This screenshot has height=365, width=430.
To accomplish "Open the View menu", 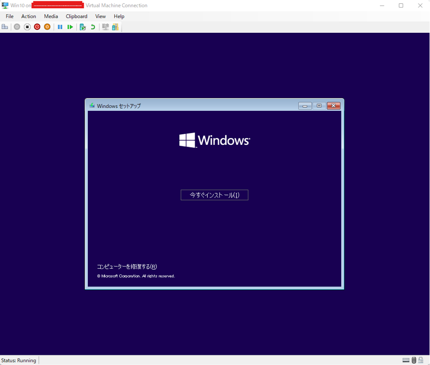I will point(100,17).
